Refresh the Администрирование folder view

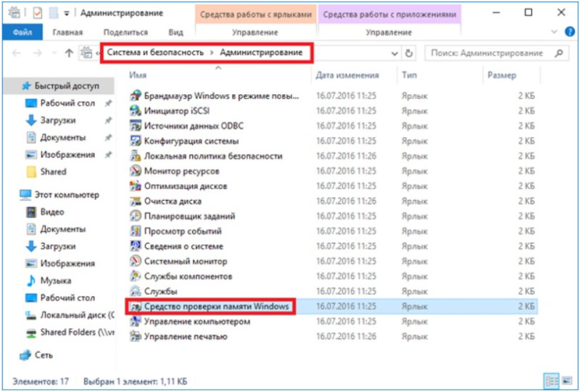(x=409, y=53)
